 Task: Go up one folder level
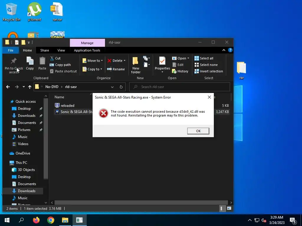(x=30, y=87)
